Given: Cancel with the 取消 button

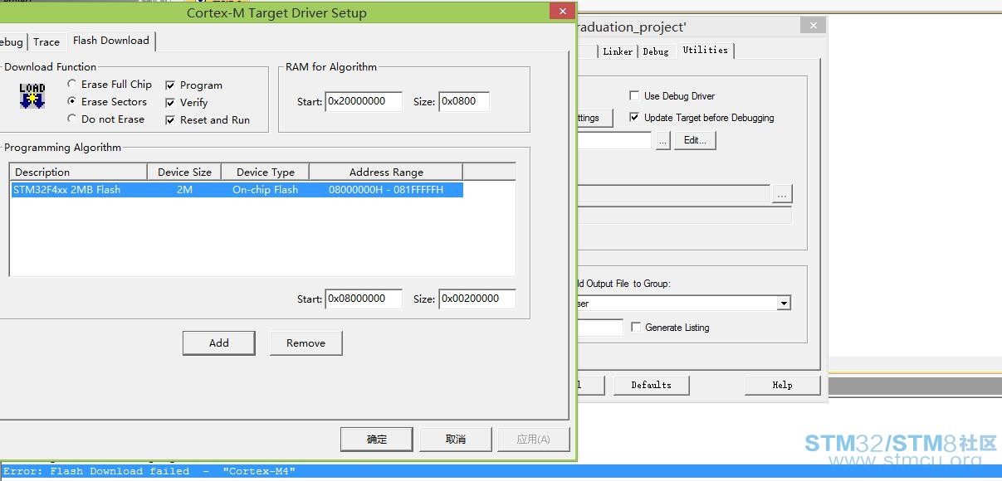Looking at the screenshot, I should pyautogui.click(x=455, y=440).
